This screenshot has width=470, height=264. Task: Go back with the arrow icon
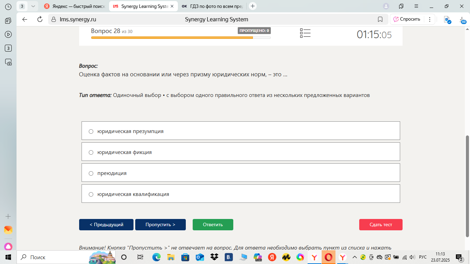click(25, 19)
